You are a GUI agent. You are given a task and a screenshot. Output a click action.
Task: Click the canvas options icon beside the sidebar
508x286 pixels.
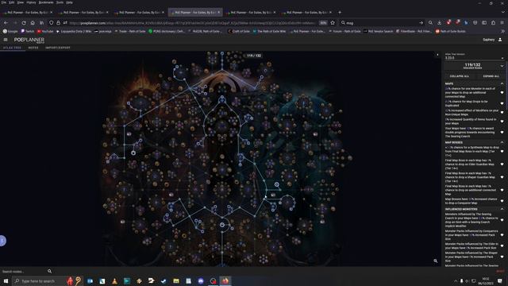click(437, 55)
